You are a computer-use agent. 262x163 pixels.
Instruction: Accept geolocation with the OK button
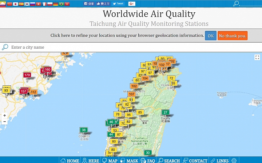click(x=211, y=36)
